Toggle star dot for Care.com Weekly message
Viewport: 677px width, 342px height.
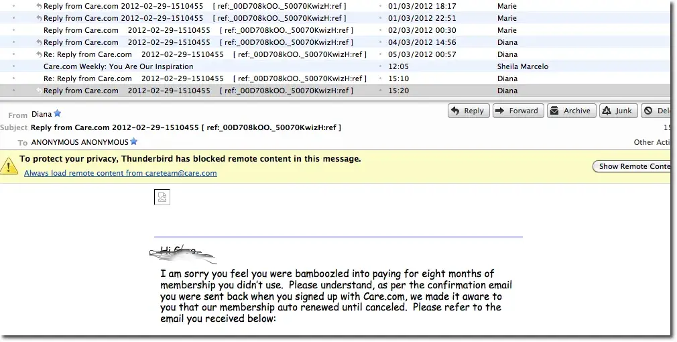pyautogui.click(x=13, y=66)
